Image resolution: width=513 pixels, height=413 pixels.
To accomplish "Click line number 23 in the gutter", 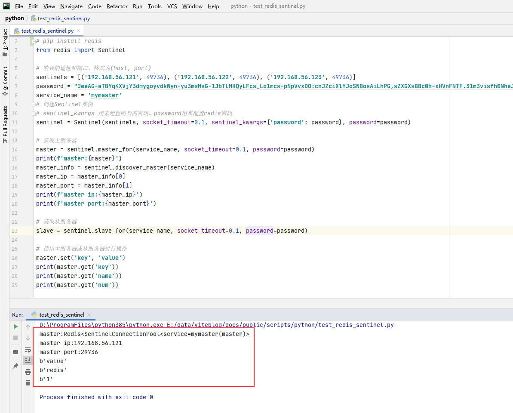I will click(15, 231).
